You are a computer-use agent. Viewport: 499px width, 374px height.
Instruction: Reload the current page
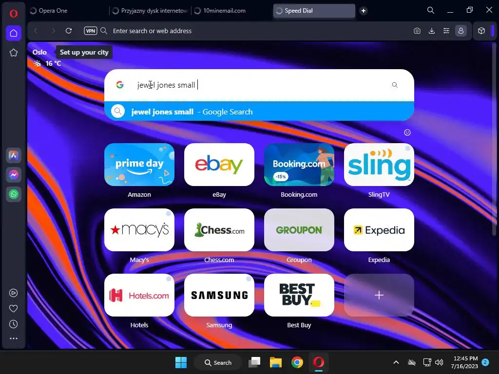click(68, 31)
